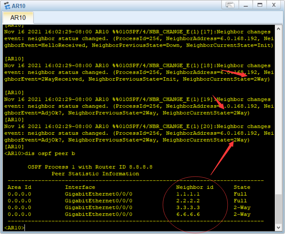The height and width of the screenshot is (234, 285).
Task: Click 'OSPF Process 1 with Router ID 8.8.8.8'
Action: point(90,167)
